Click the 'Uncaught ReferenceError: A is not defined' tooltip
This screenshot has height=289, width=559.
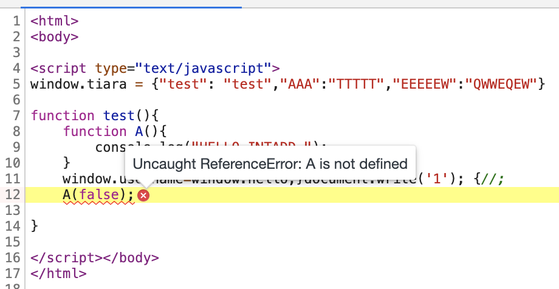pos(270,163)
